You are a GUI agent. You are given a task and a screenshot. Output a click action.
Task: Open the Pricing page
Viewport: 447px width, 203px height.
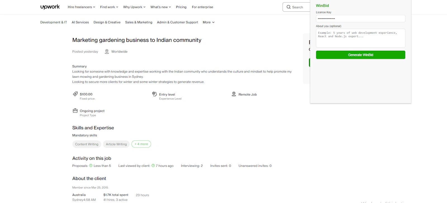pyautogui.click(x=181, y=7)
